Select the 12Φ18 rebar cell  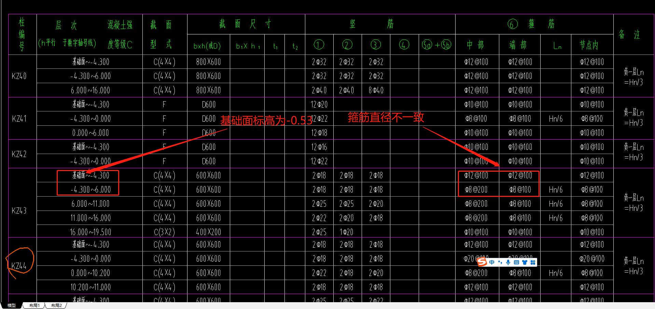click(319, 133)
